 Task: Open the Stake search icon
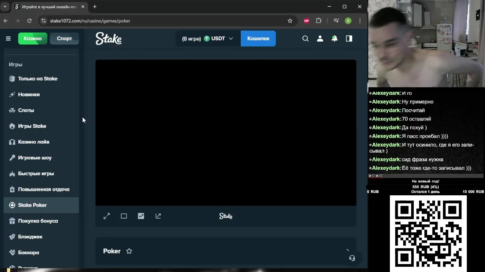[x=305, y=39]
